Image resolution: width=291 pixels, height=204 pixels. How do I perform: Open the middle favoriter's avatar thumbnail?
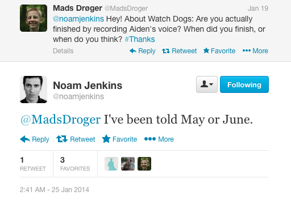128,164
